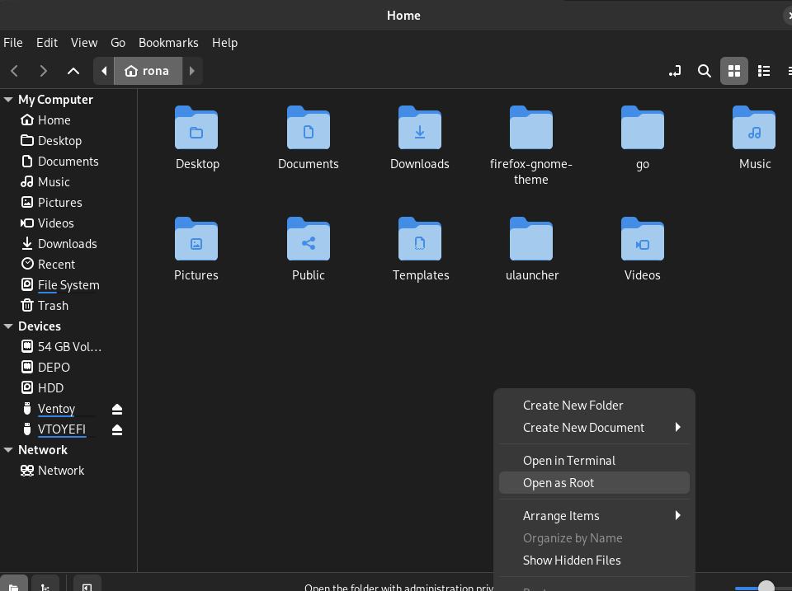Collapse the My Computer section
The image size is (792, 591).
[x=8, y=100]
